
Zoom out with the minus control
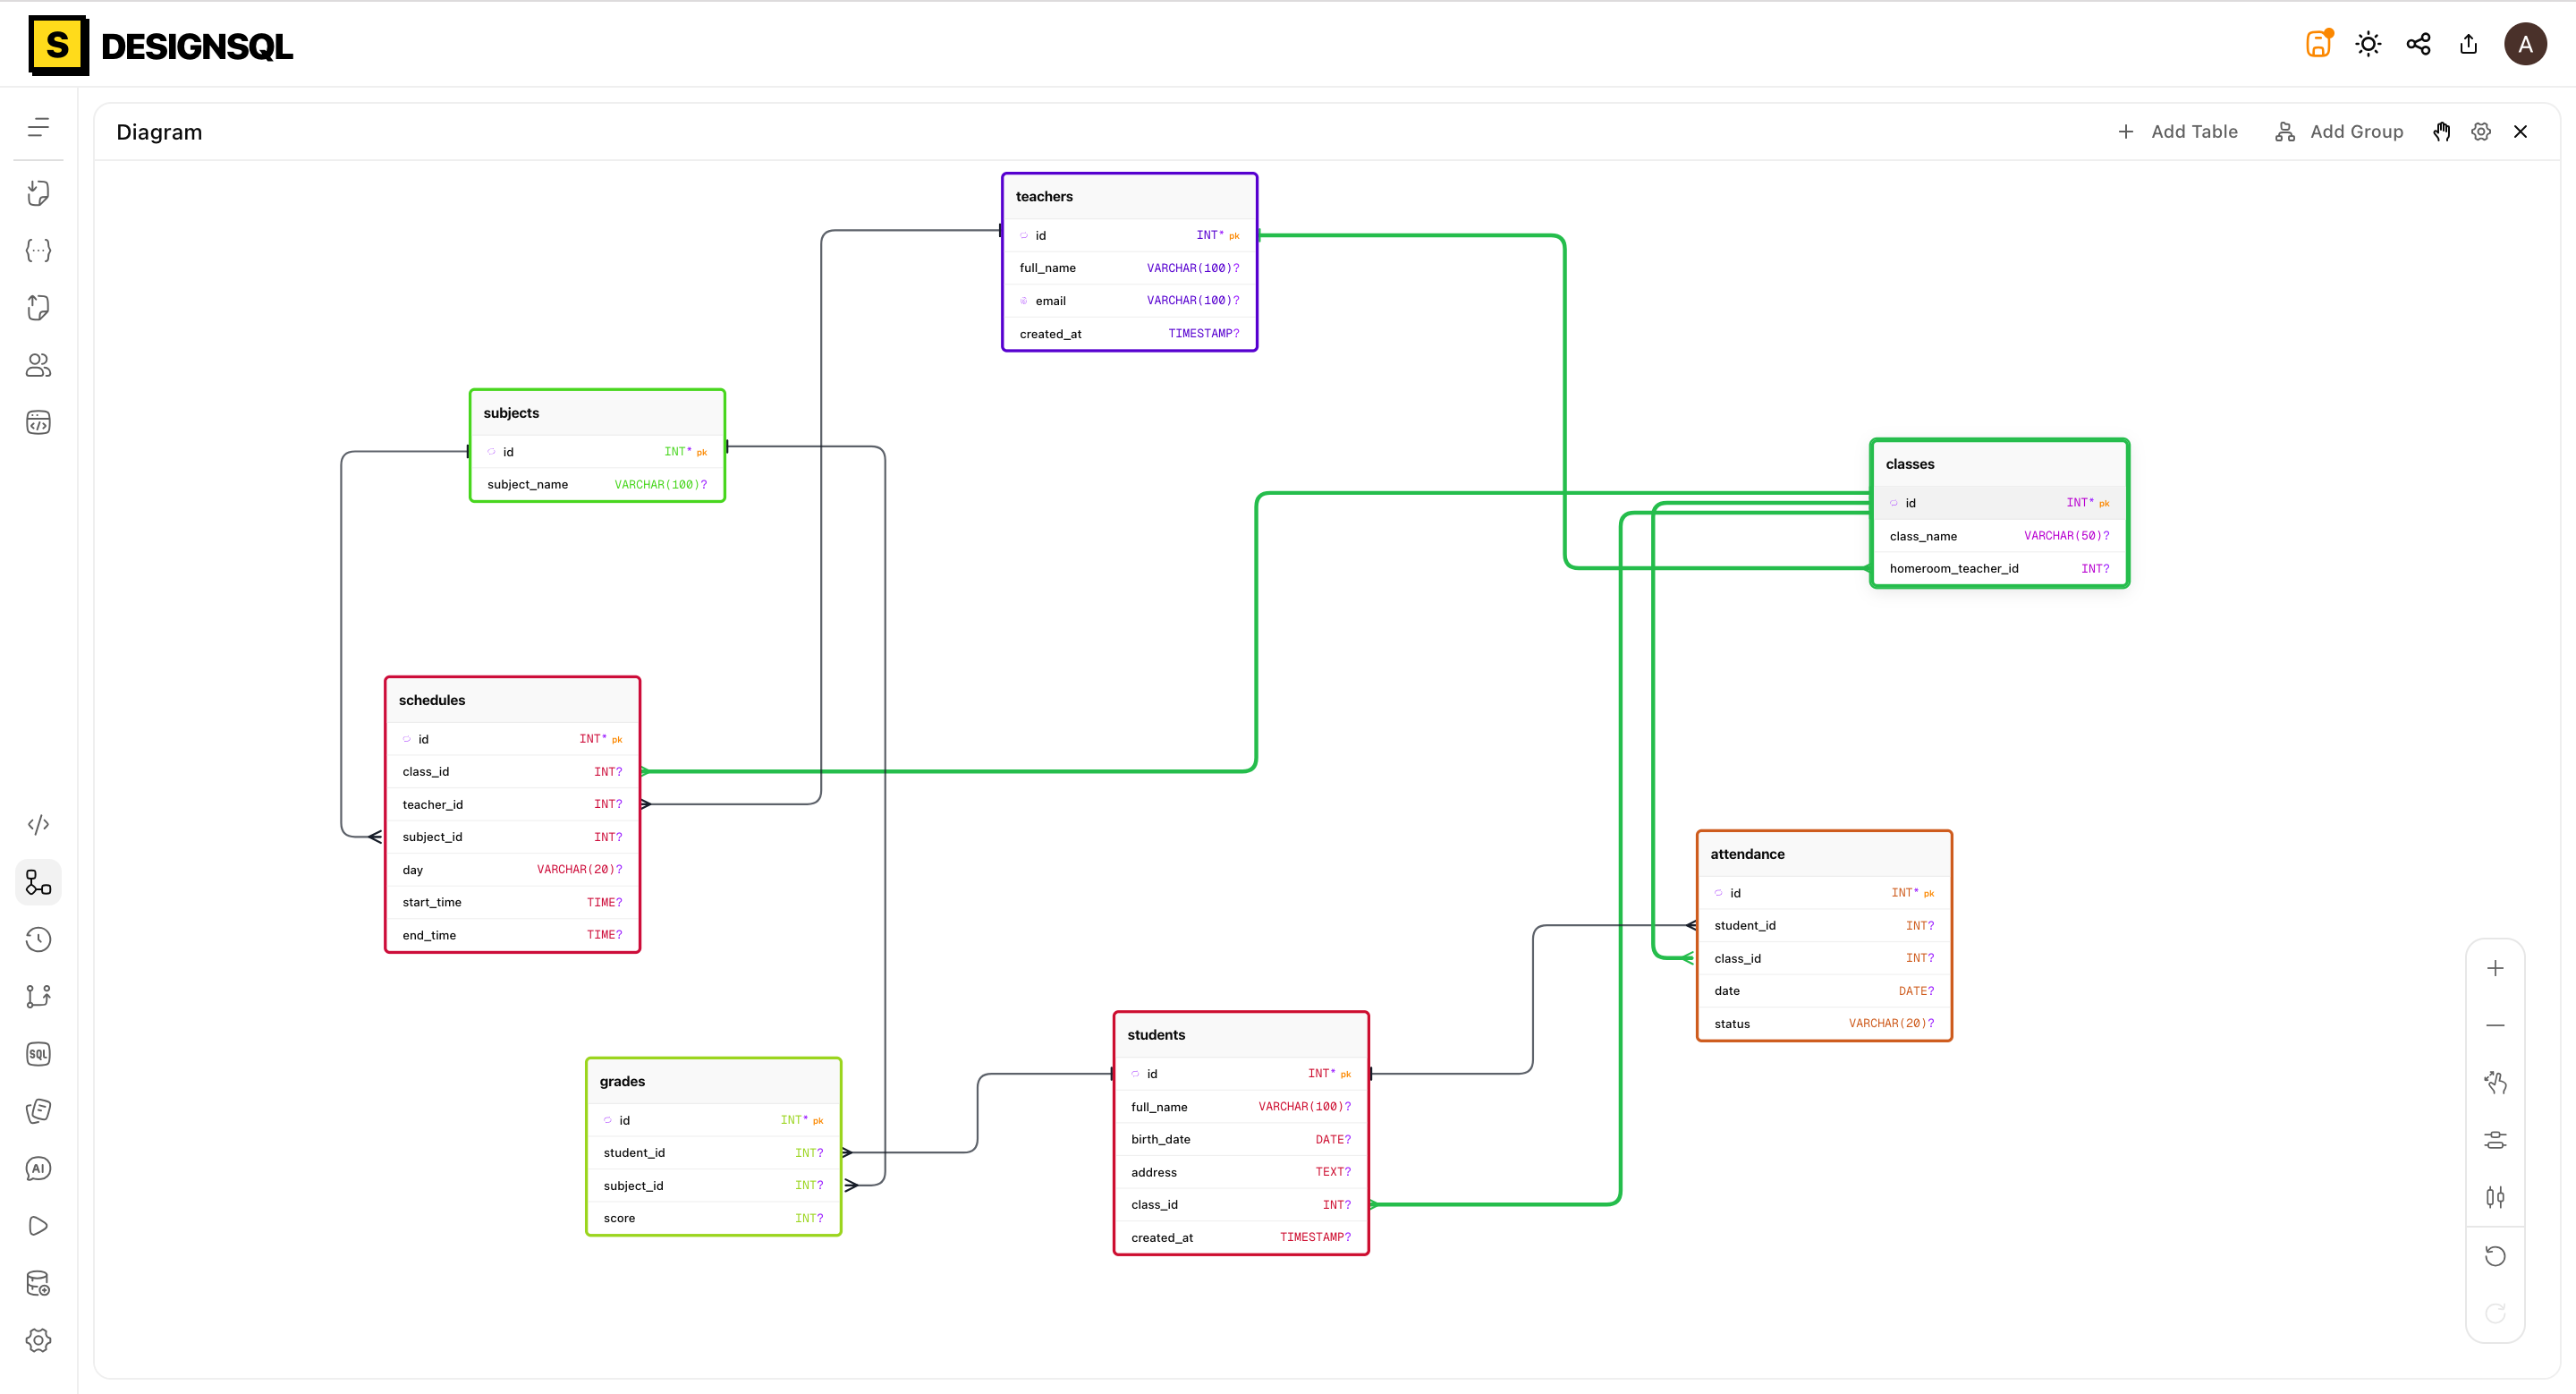click(x=2495, y=1025)
